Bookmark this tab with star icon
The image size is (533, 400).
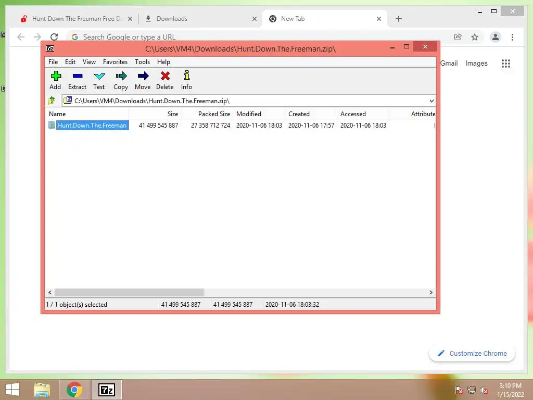tap(475, 37)
